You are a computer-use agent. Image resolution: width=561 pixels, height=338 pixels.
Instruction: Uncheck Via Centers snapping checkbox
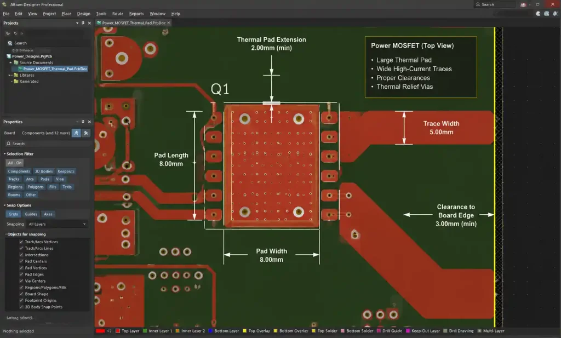pyautogui.click(x=21, y=281)
